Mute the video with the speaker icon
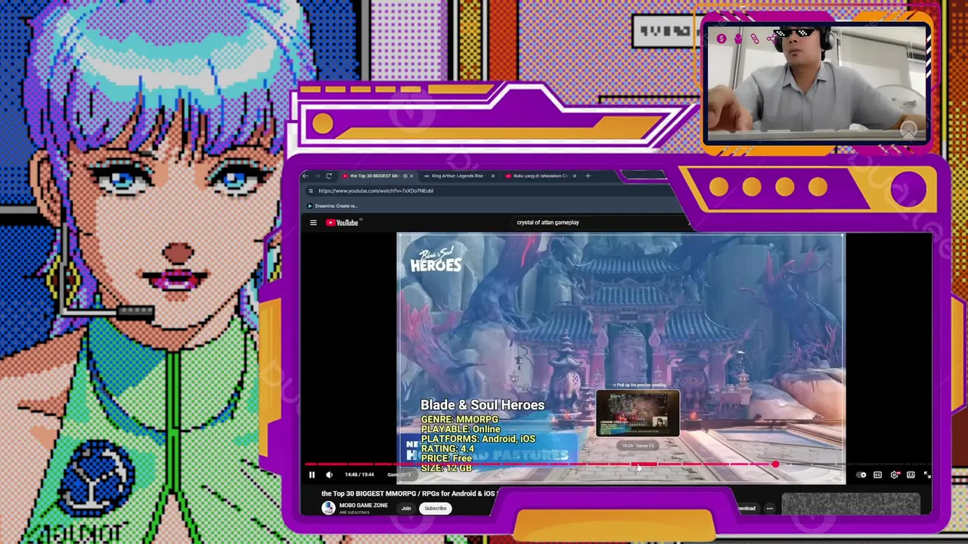This screenshot has height=544, width=968. (329, 474)
